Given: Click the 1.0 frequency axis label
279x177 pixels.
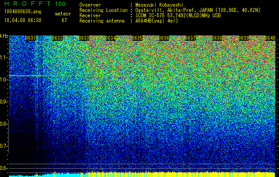Looking at the screenshot, I should click(4, 80).
